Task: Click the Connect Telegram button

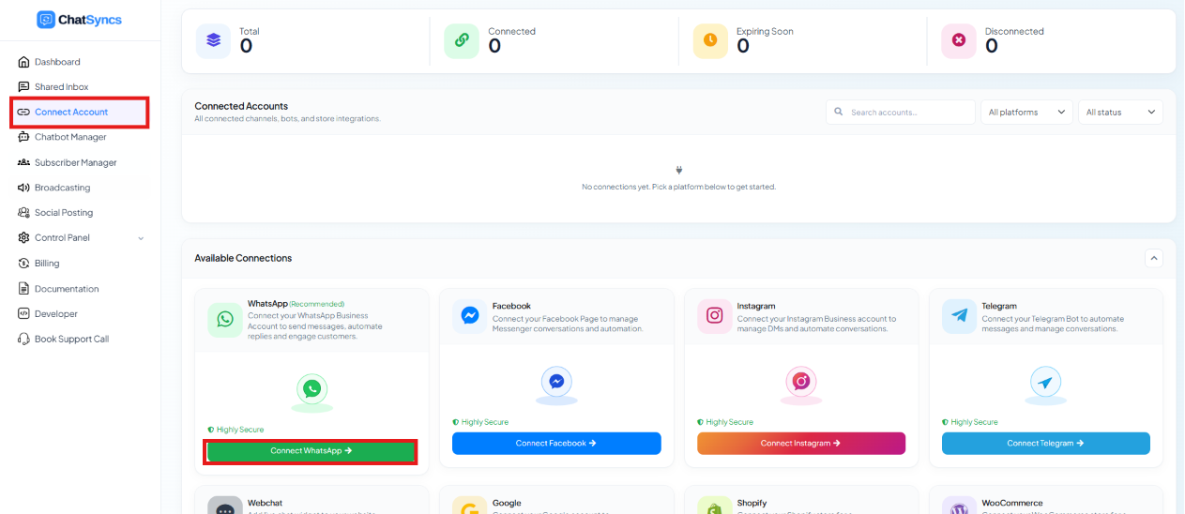Action: [1046, 444]
